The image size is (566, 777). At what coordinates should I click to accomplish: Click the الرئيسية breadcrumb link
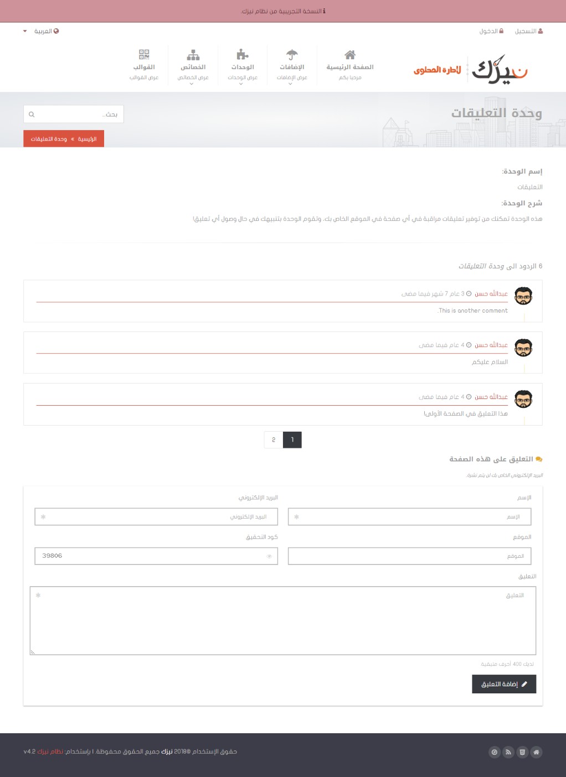tap(87, 139)
